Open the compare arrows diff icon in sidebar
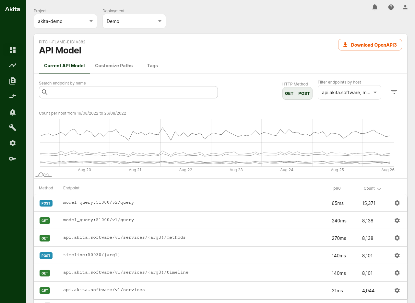 click(13, 96)
